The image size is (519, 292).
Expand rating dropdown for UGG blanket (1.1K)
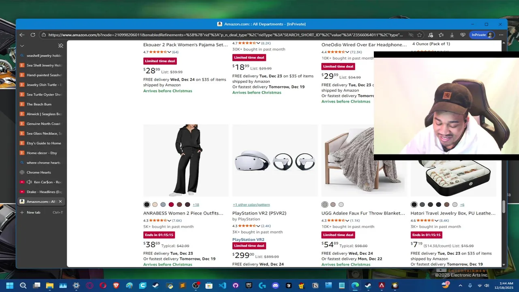coord(347,221)
